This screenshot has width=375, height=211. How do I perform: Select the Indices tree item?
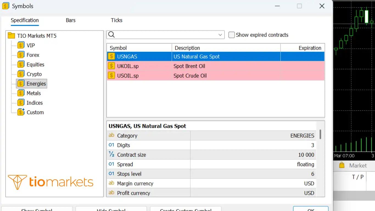(x=35, y=103)
